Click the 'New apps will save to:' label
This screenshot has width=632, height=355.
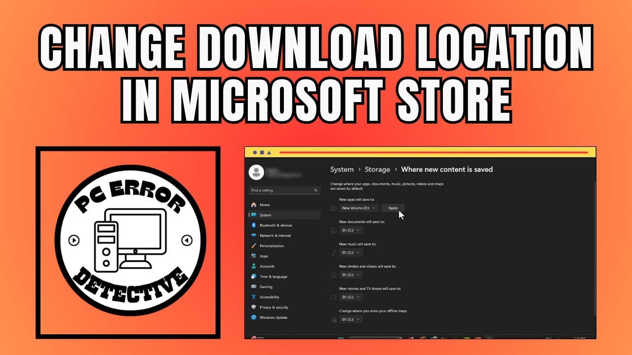(x=357, y=200)
